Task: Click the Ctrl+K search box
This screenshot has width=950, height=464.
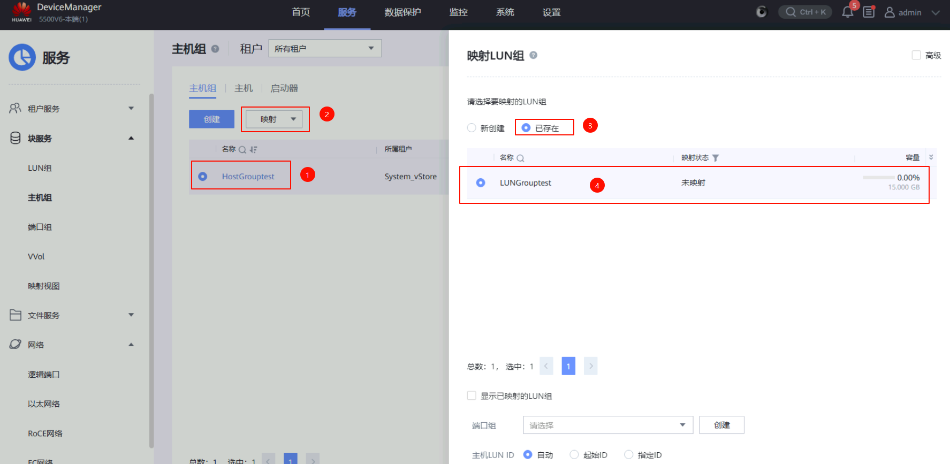Action: coord(805,12)
